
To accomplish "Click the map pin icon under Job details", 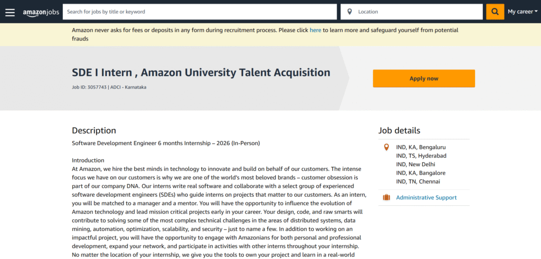I will (x=386, y=147).
